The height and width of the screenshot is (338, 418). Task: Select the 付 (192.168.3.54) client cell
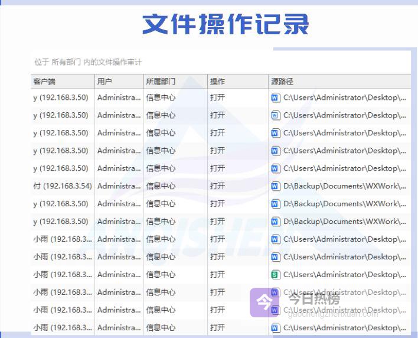(x=63, y=186)
